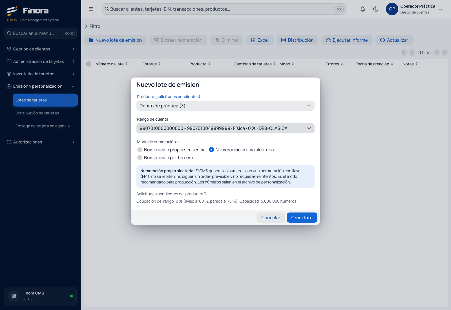
Task: Tick the select-all rows checkbox
Action: 89,64
